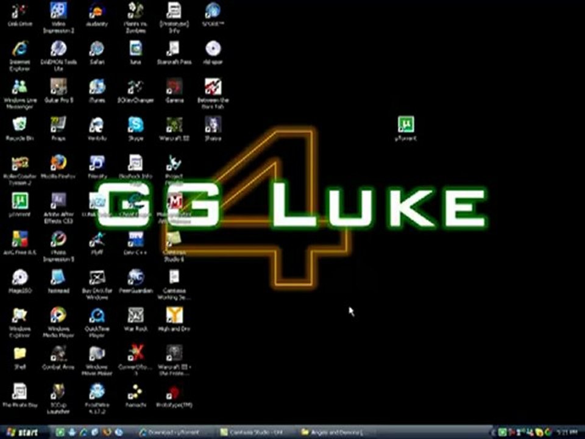
Task: Open the SPORE desktop icon
Action: pyautogui.click(x=213, y=15)
